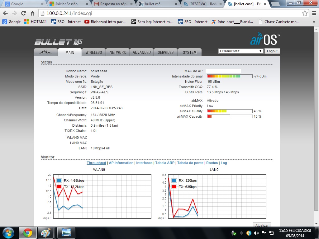Open the Throughput monitor link
The width and height of the screenshot is (319, 239).
(x=96, y=163)
